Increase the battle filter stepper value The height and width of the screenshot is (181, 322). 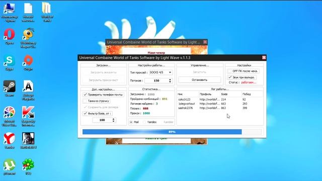[x=113, y=119]
